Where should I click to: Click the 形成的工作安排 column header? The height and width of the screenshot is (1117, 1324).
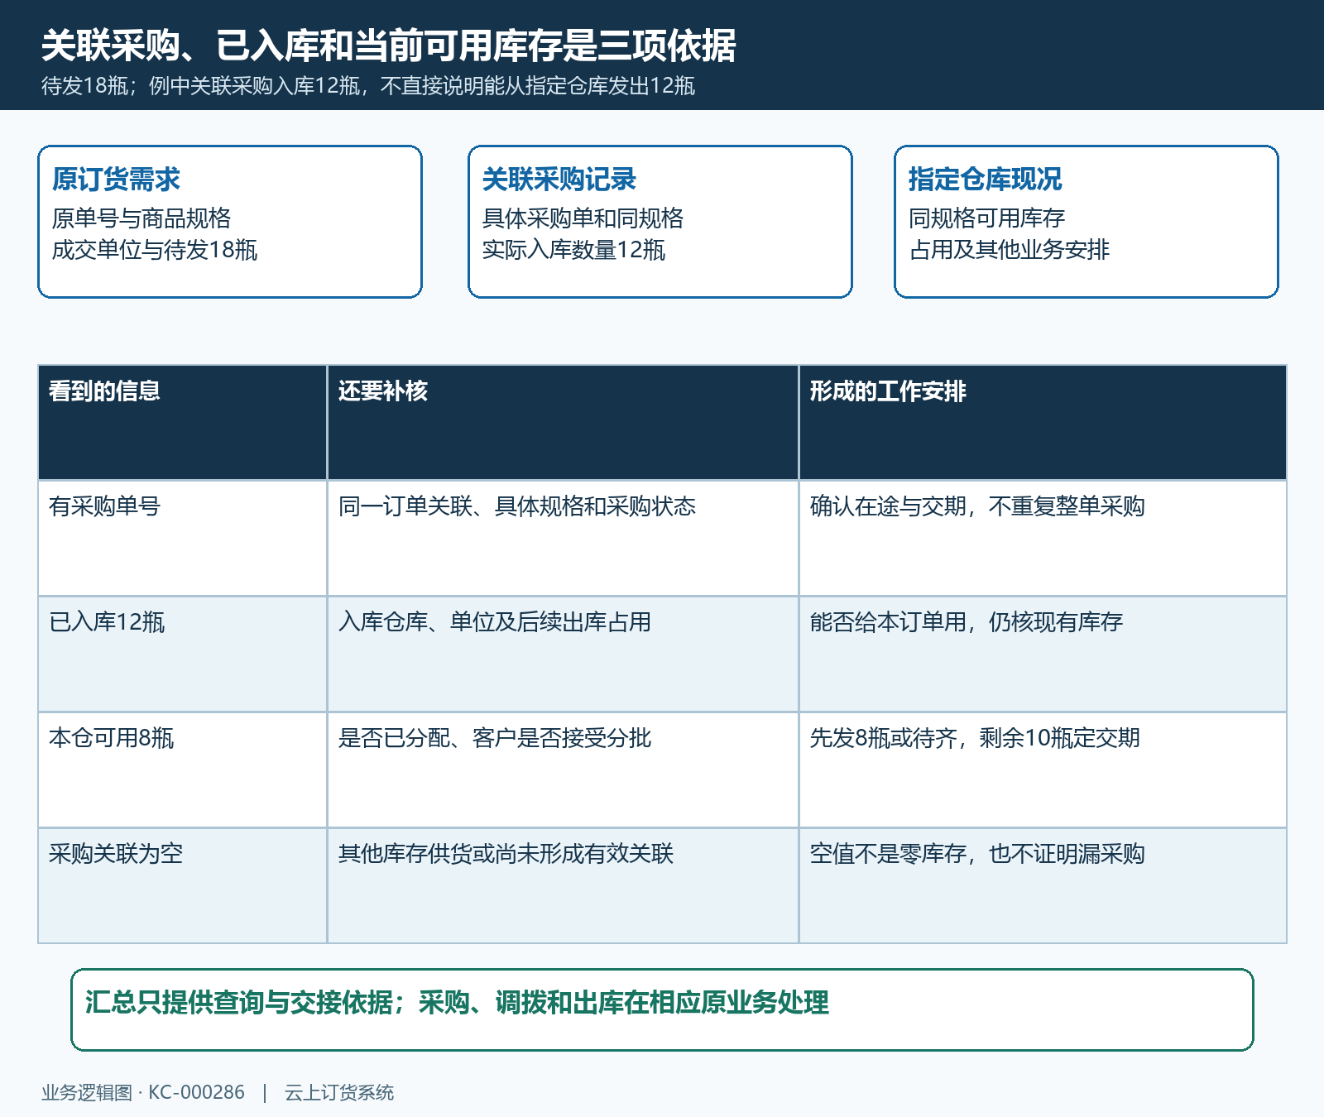tap(1043, 422)
